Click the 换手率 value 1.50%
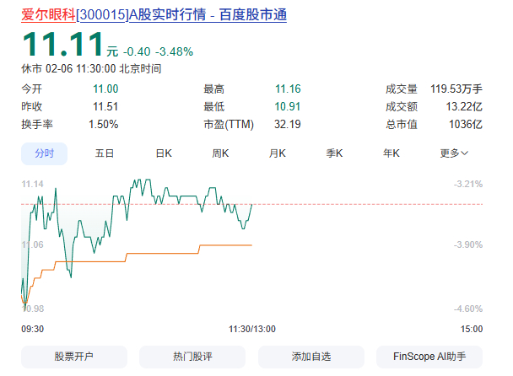 [x=104, y=124]
